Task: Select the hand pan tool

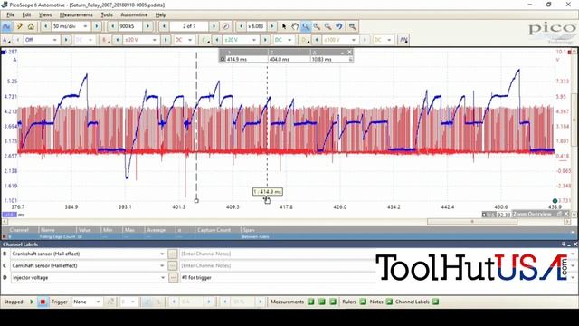Action: point(295,26)
